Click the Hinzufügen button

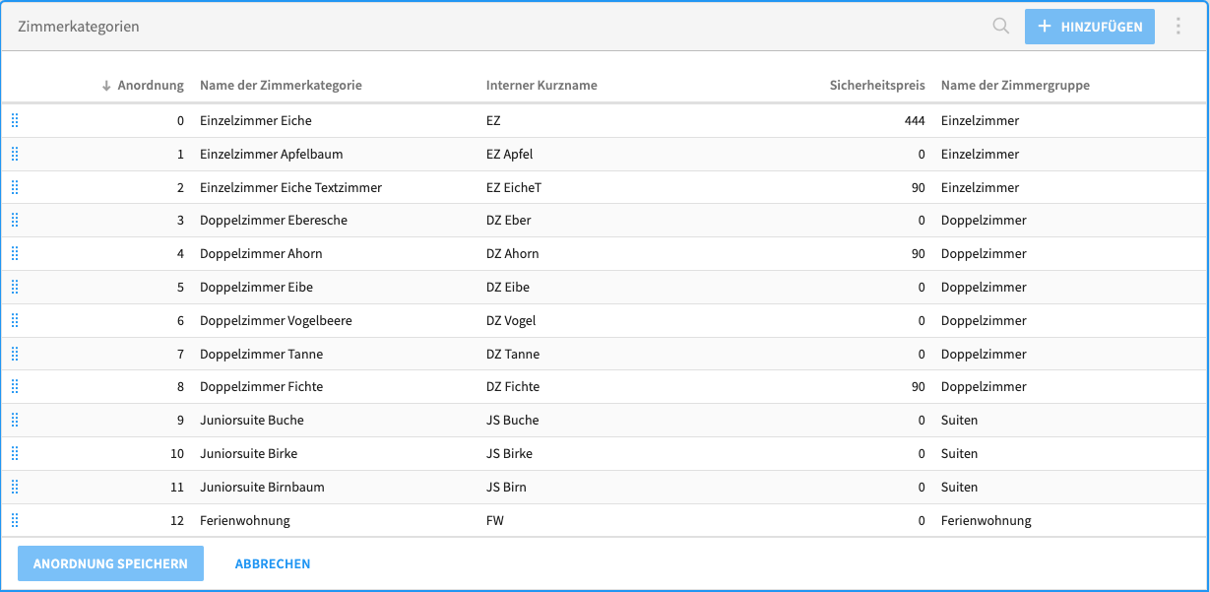tap(1090, 27)
